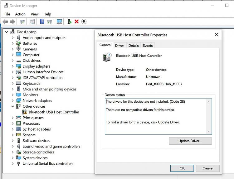
Task: Click the red X Uninstall device icon
Action: coord(76,22)
